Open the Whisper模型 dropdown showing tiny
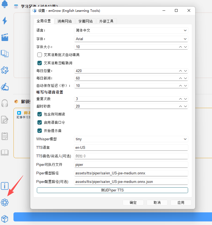 click(x=131, y=139)
